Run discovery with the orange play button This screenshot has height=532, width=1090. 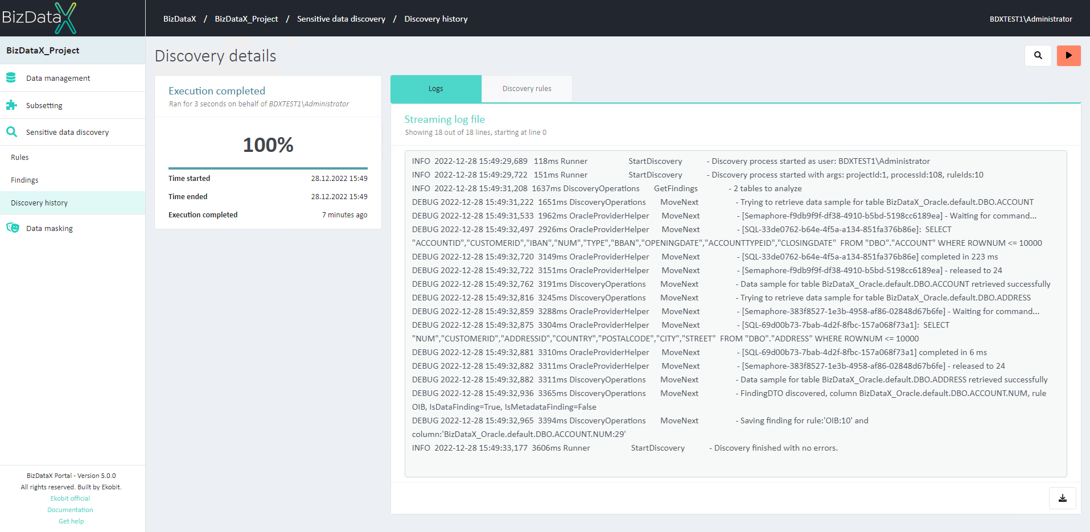pos(1068,55)
